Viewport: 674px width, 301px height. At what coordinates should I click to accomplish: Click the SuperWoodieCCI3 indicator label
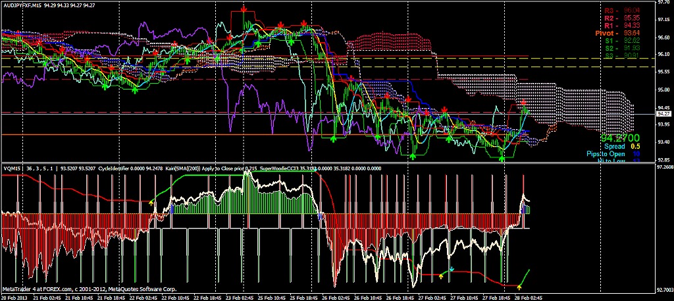(x=280, y=169)
